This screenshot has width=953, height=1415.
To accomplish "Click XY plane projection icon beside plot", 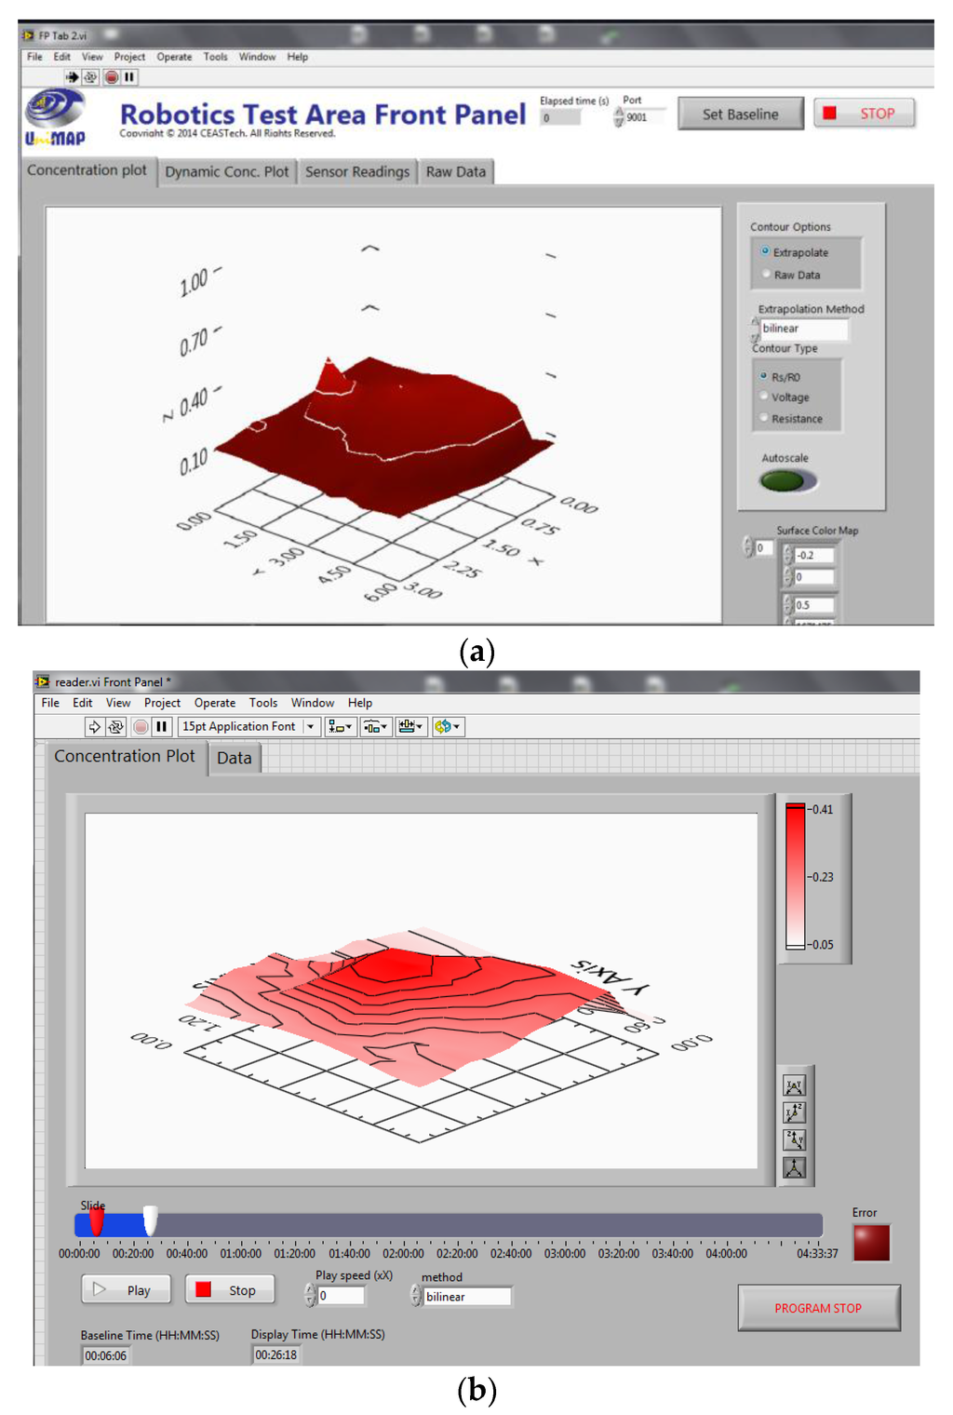I will 794,1085.
